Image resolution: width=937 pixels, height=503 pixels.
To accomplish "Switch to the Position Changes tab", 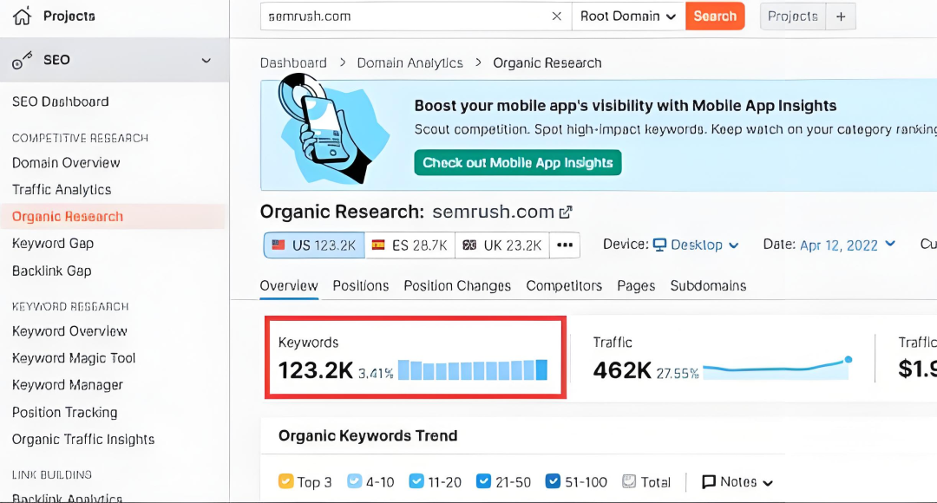I will (x=457, y=285).
